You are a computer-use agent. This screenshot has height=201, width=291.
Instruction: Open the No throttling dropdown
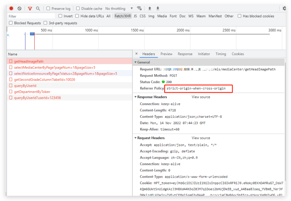(x=119, y=9)
